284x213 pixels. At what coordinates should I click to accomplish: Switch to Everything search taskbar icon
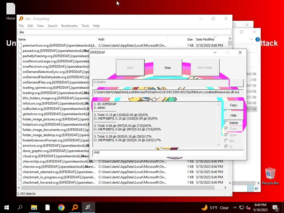(x=75, y=207)
